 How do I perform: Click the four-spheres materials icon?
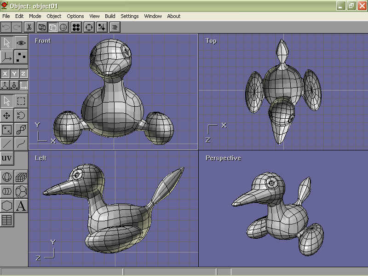76,27
